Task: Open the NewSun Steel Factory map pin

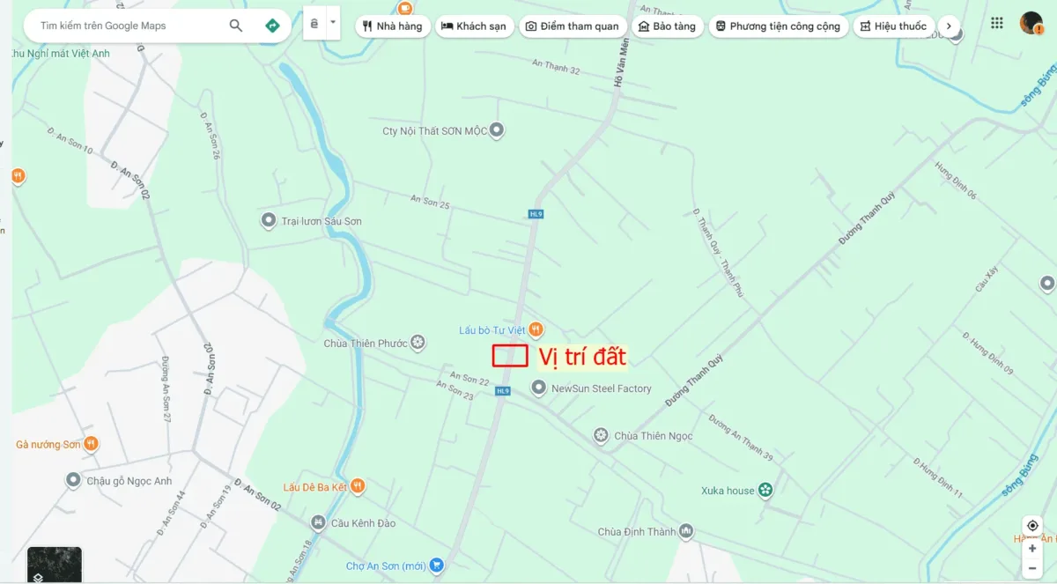Action: [539, 388]
